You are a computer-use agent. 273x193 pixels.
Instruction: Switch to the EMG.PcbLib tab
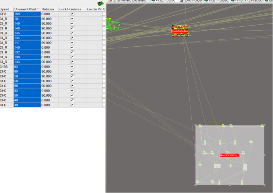(191, 1)
